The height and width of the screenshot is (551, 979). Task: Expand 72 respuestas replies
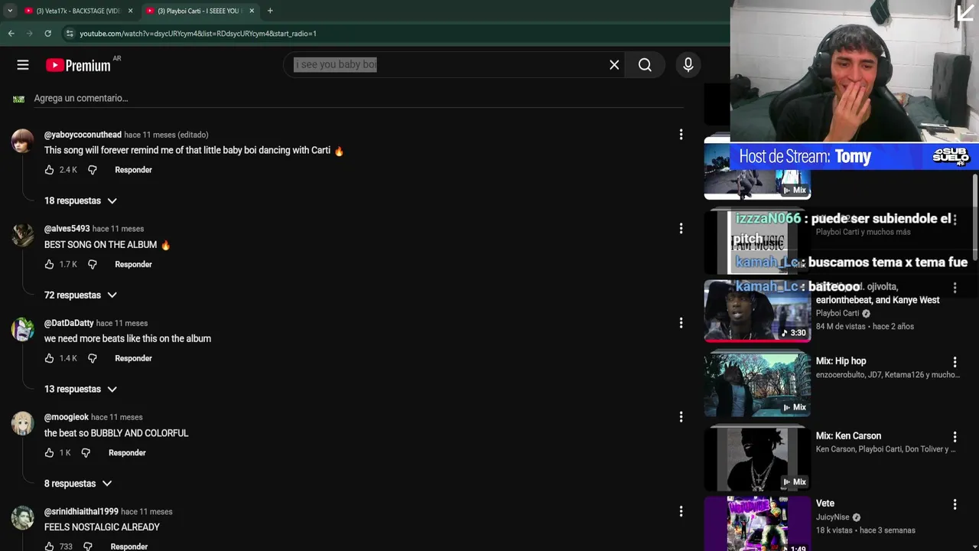tap(80, 295)
